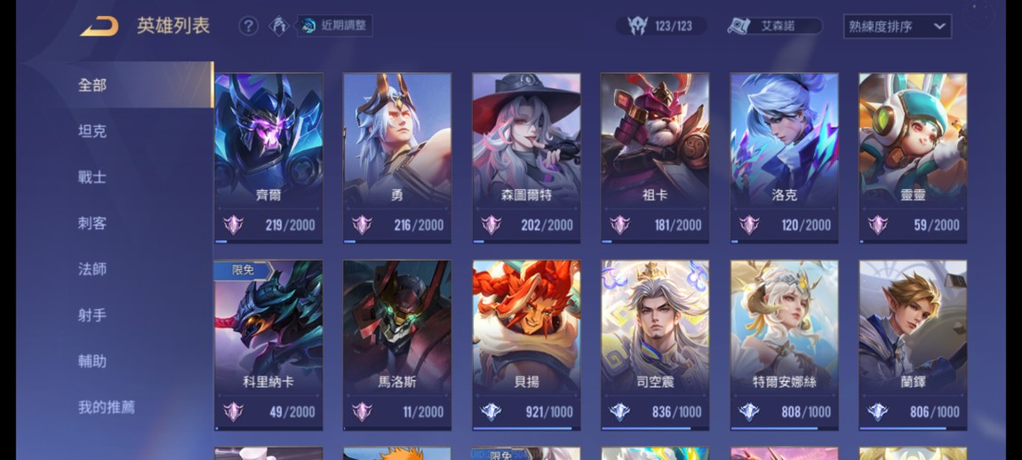This screenshot has height=460, width=1022.
Task: Click the 艾森諾 scroll icon
Action: click(740, 26)
